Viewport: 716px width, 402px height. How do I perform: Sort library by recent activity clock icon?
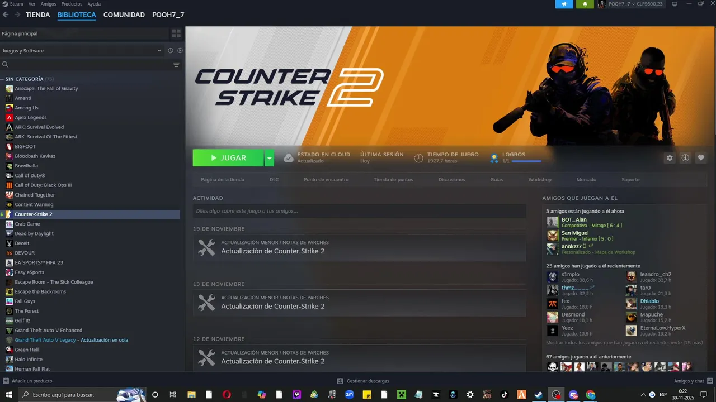(171, 51)
